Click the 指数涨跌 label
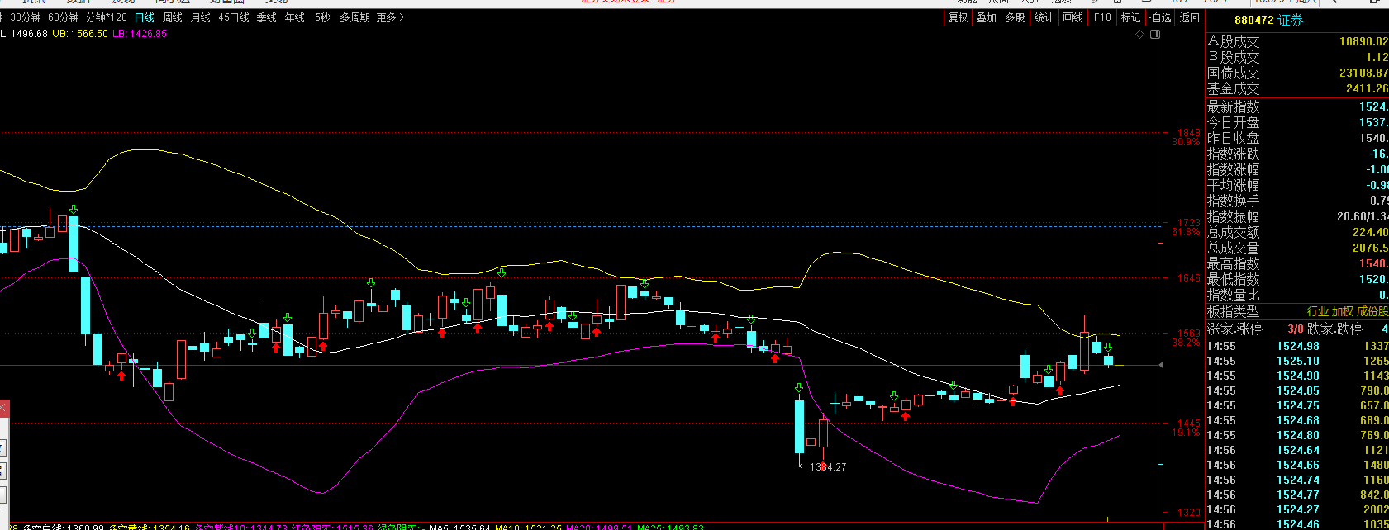 point(1233,154)
